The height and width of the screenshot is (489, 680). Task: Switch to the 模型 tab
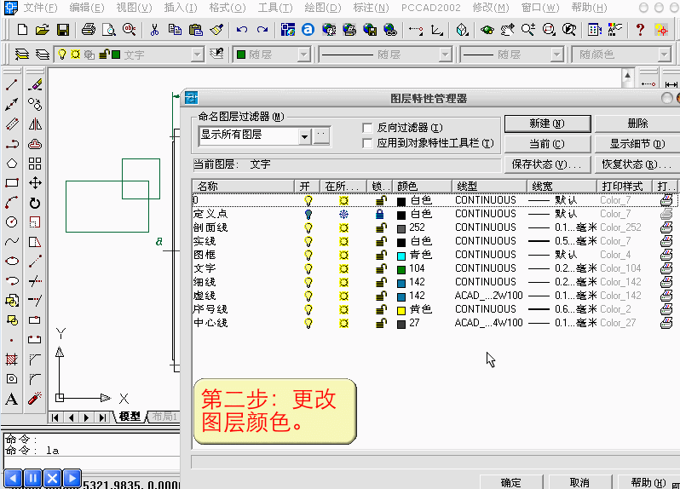point(130,417)
